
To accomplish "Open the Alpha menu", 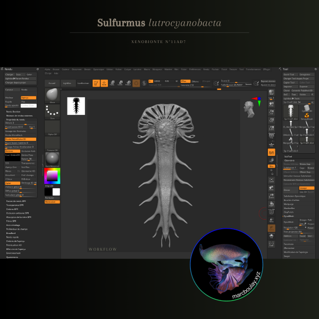I will [x=47, y=69].
